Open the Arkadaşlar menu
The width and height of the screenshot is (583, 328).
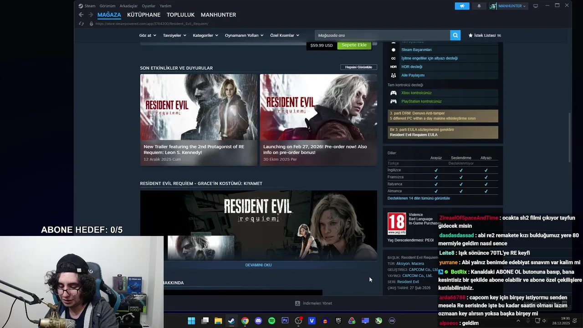tap(128, 6)
